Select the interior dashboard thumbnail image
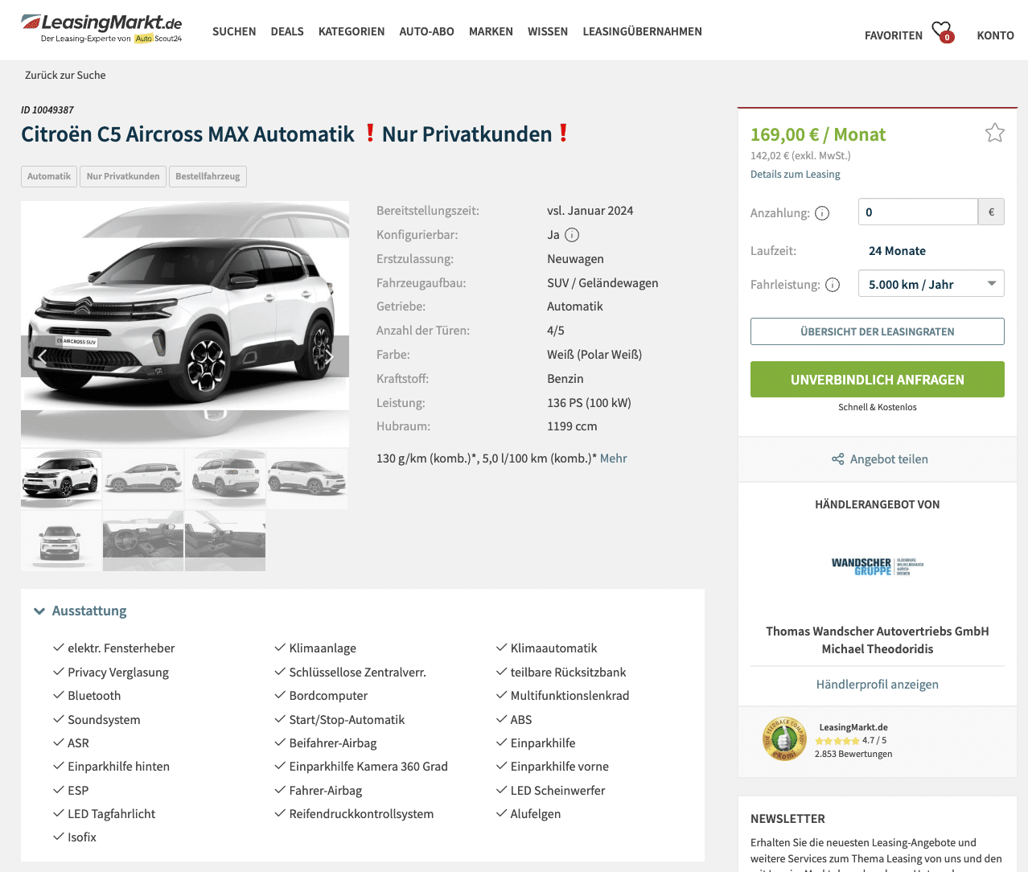Screen dimensions: 1028x872 pyautogui.click(x=143, y=541)
